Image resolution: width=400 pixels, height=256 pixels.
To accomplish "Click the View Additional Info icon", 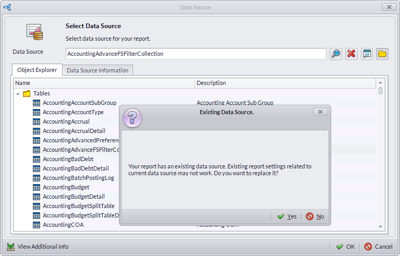I will (x=10, y=247).
